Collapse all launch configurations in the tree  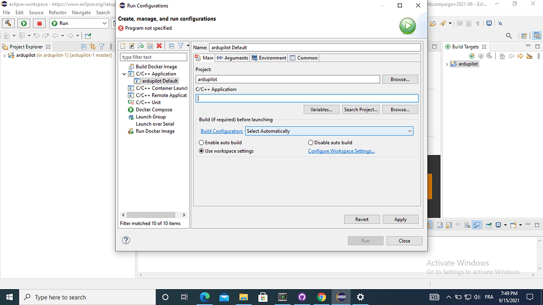click(171, 46)
